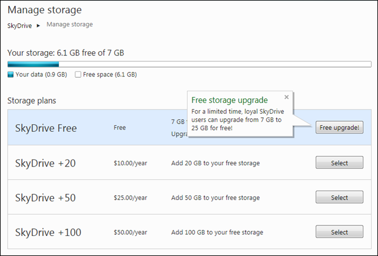Click the SkyDrive +50 plan name
The image size is (378, 256).
[x=45, y=198]
